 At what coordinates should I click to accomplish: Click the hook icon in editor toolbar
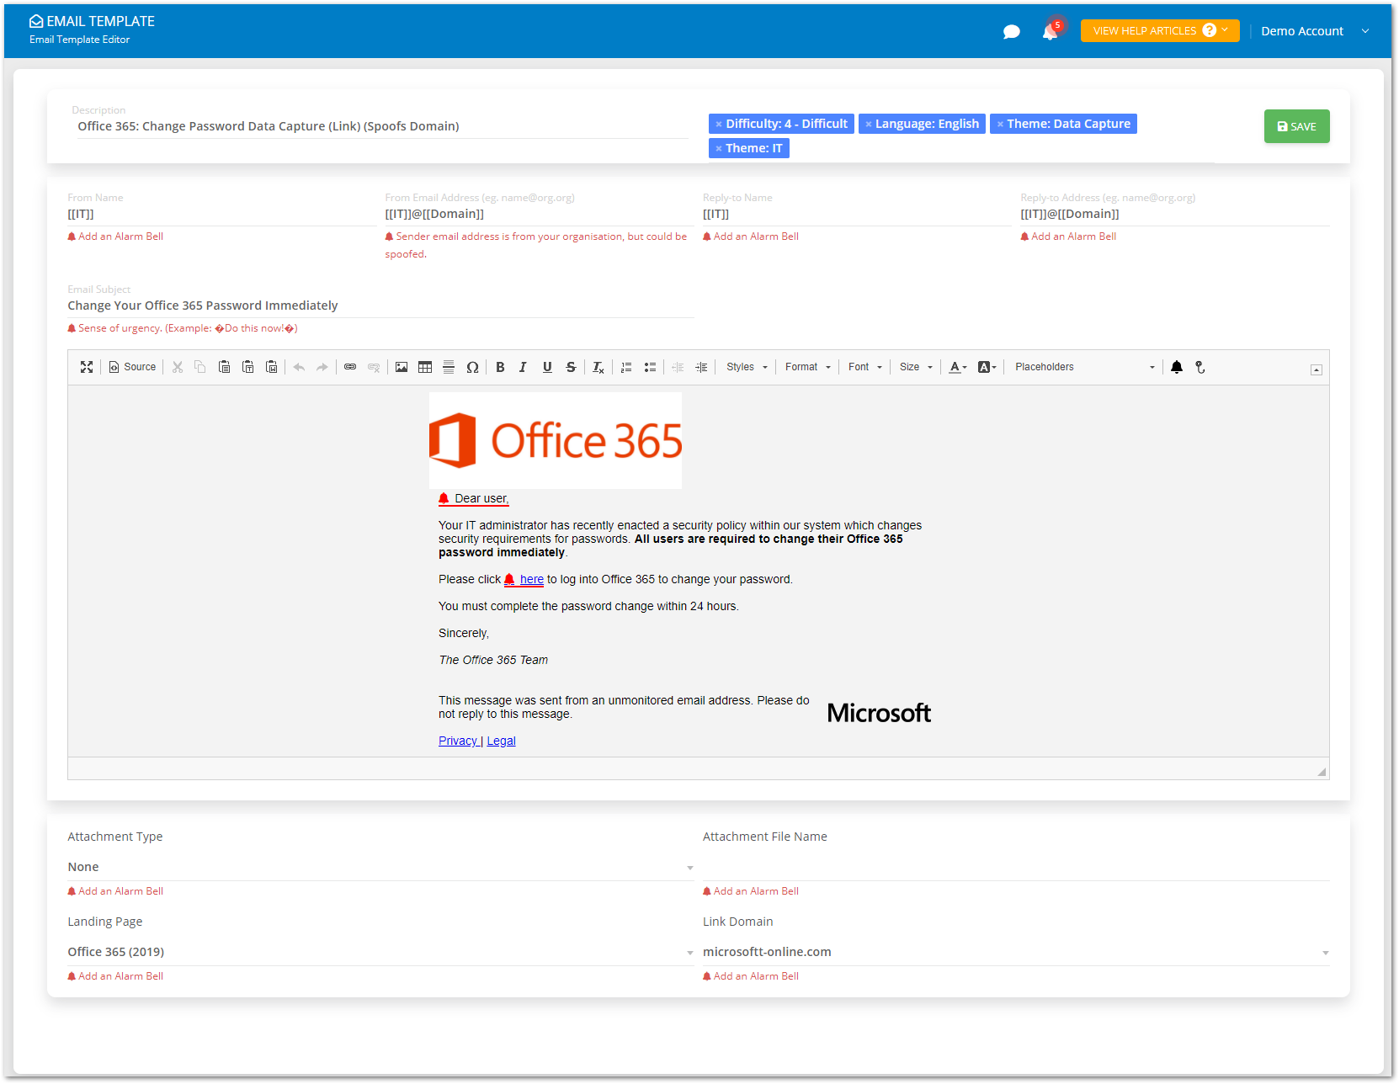(x=1200, y=367)
